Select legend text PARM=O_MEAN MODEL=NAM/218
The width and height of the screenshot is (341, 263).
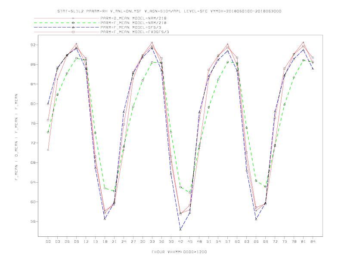point(133,18)
